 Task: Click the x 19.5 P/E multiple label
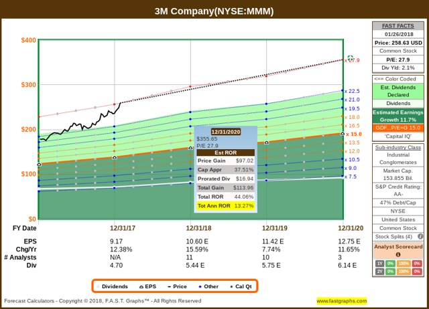(352, 108)
